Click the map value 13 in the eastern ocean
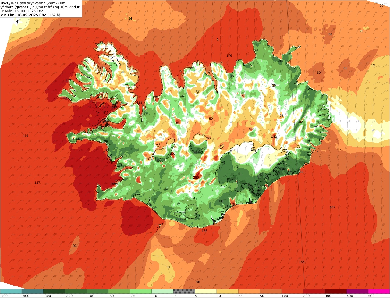The width and height of the screenshot is (390, 298). click(x=373, y=65)
